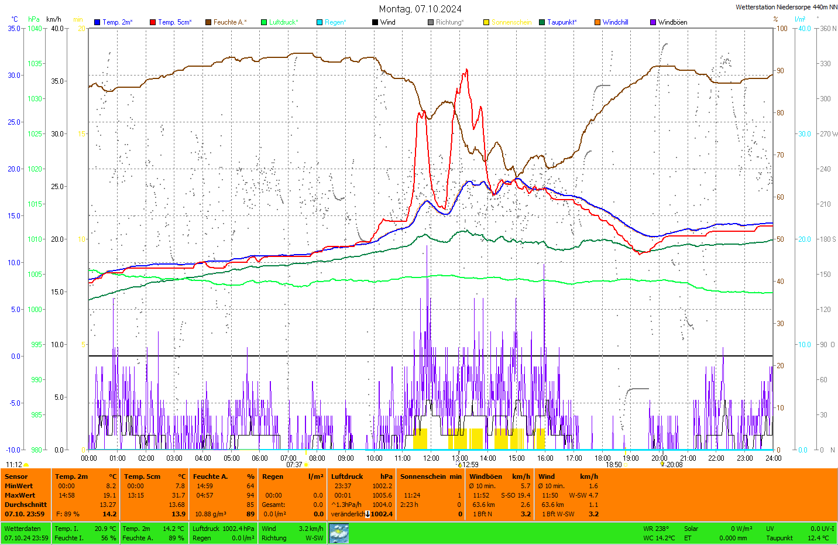Click the yellow icon beside 11:12

[x=26, y=465]
